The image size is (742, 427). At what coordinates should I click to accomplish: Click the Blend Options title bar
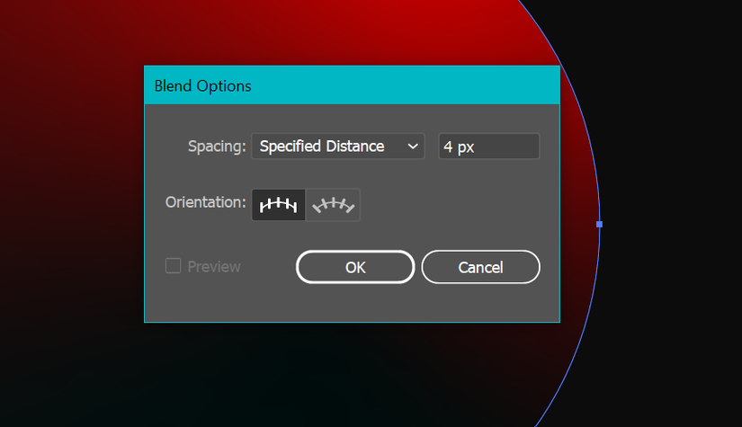(x=352, y=85)
